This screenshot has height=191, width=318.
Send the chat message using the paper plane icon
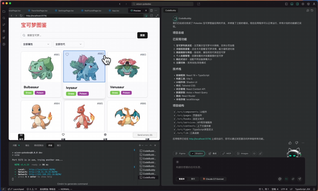pos(300,179)
